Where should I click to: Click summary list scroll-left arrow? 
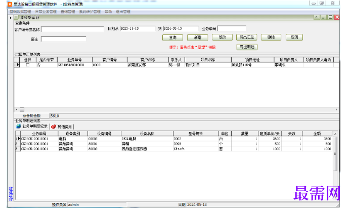17,109
